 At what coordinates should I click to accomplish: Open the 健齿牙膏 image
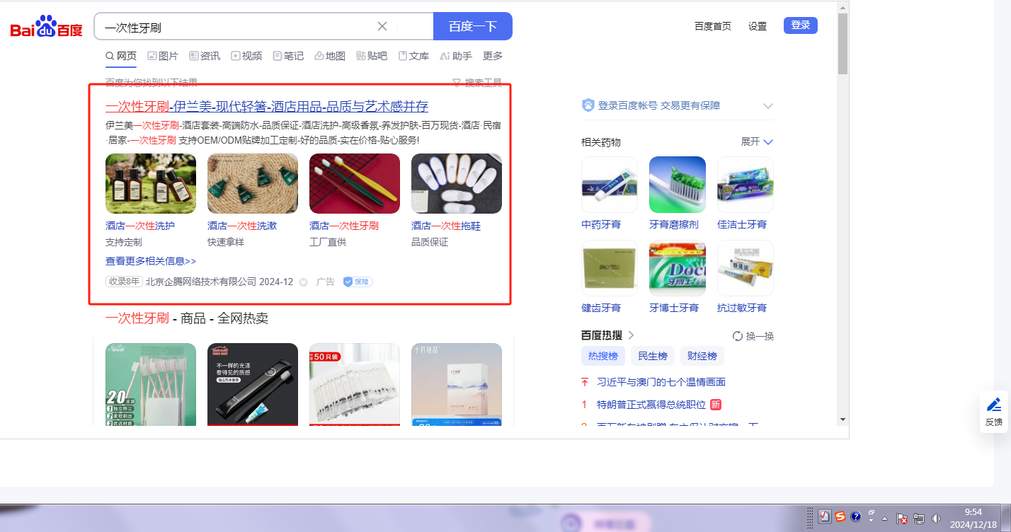pos(610,268)
